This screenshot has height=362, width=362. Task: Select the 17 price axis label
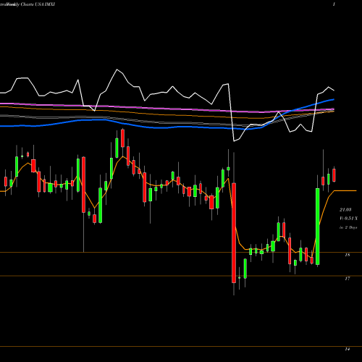348,279
